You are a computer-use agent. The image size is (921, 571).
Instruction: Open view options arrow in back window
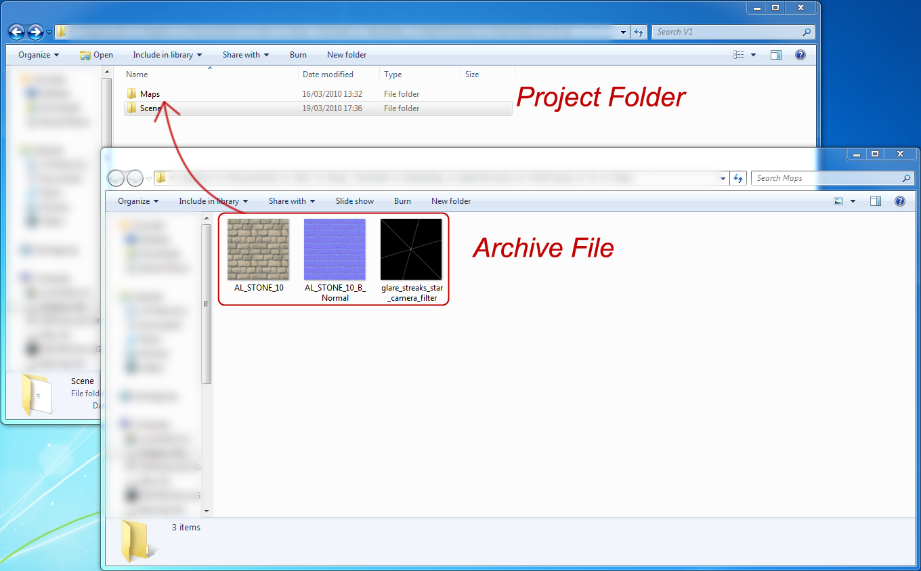[x=753, y=55]
